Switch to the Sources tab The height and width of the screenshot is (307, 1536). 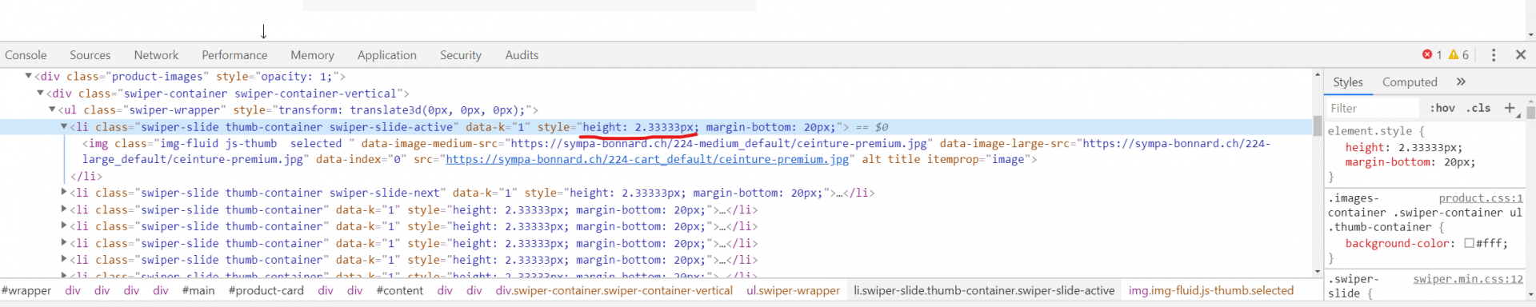(90, 55)
